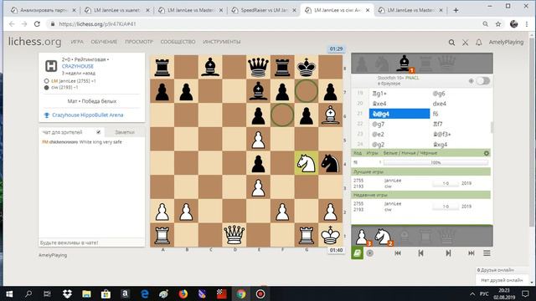The width and height of the screenshot is (536, 301).
Task: Enable Stockfish local engine toggle
Action: [x=483, y=81]
